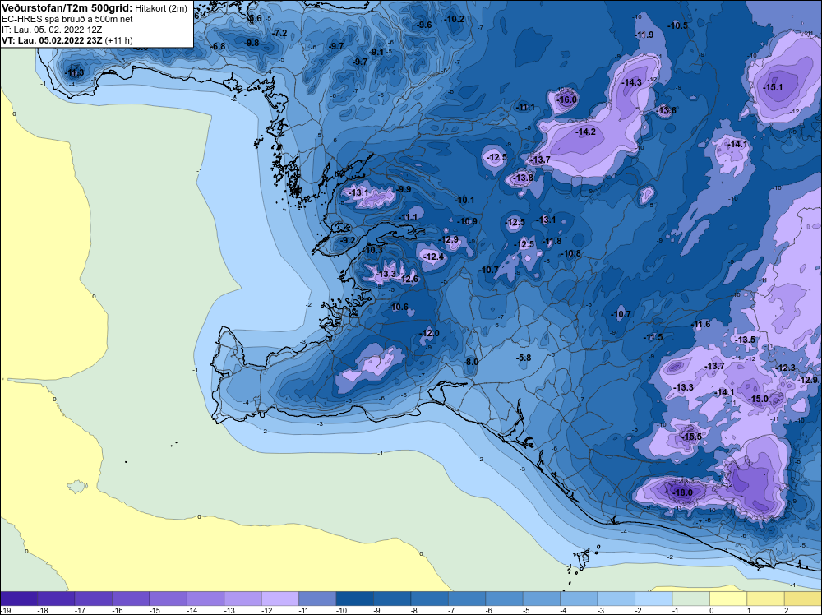
Task: Click the -12.3 temperature label
Action: pos(785,368)
